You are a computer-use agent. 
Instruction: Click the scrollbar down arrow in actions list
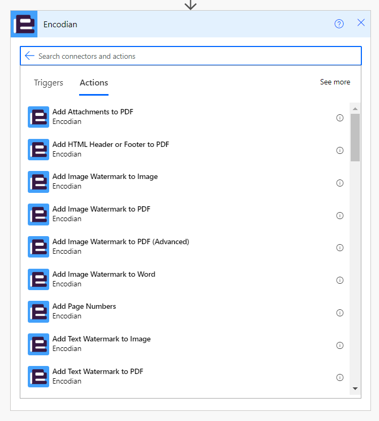(x=355, y=388)
